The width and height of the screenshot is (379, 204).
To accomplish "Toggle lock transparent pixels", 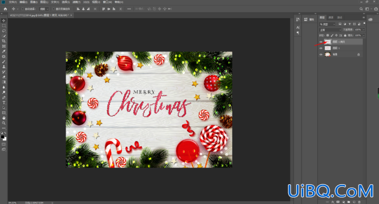I will click(x=327, y=35).
